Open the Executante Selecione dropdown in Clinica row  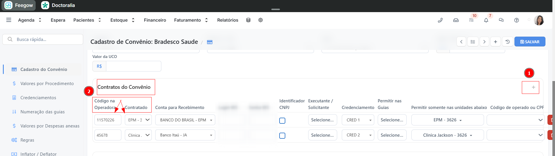tap(322, 135)
